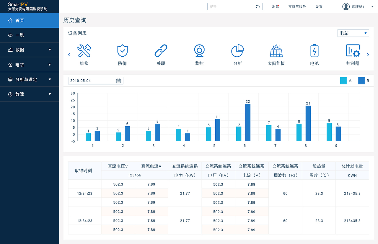Click the 直流电压V column header
378x244 pixels.
point(118,166)
